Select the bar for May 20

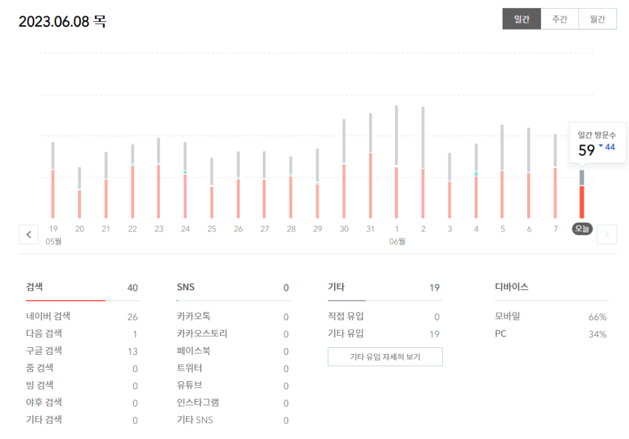[x=79, y=192]
